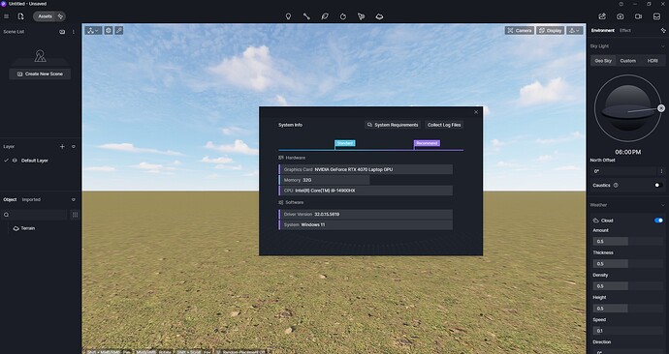Click the location pin tool icon
This screenshot has width=669, height=354.
[x=288, y=16]
